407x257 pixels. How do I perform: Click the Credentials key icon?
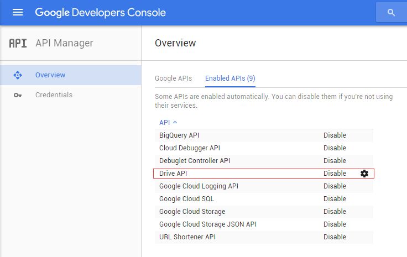[18, 95]
